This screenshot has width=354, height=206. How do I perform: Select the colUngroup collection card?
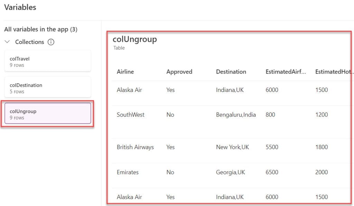pyautogui.click(x=48, y=113)
